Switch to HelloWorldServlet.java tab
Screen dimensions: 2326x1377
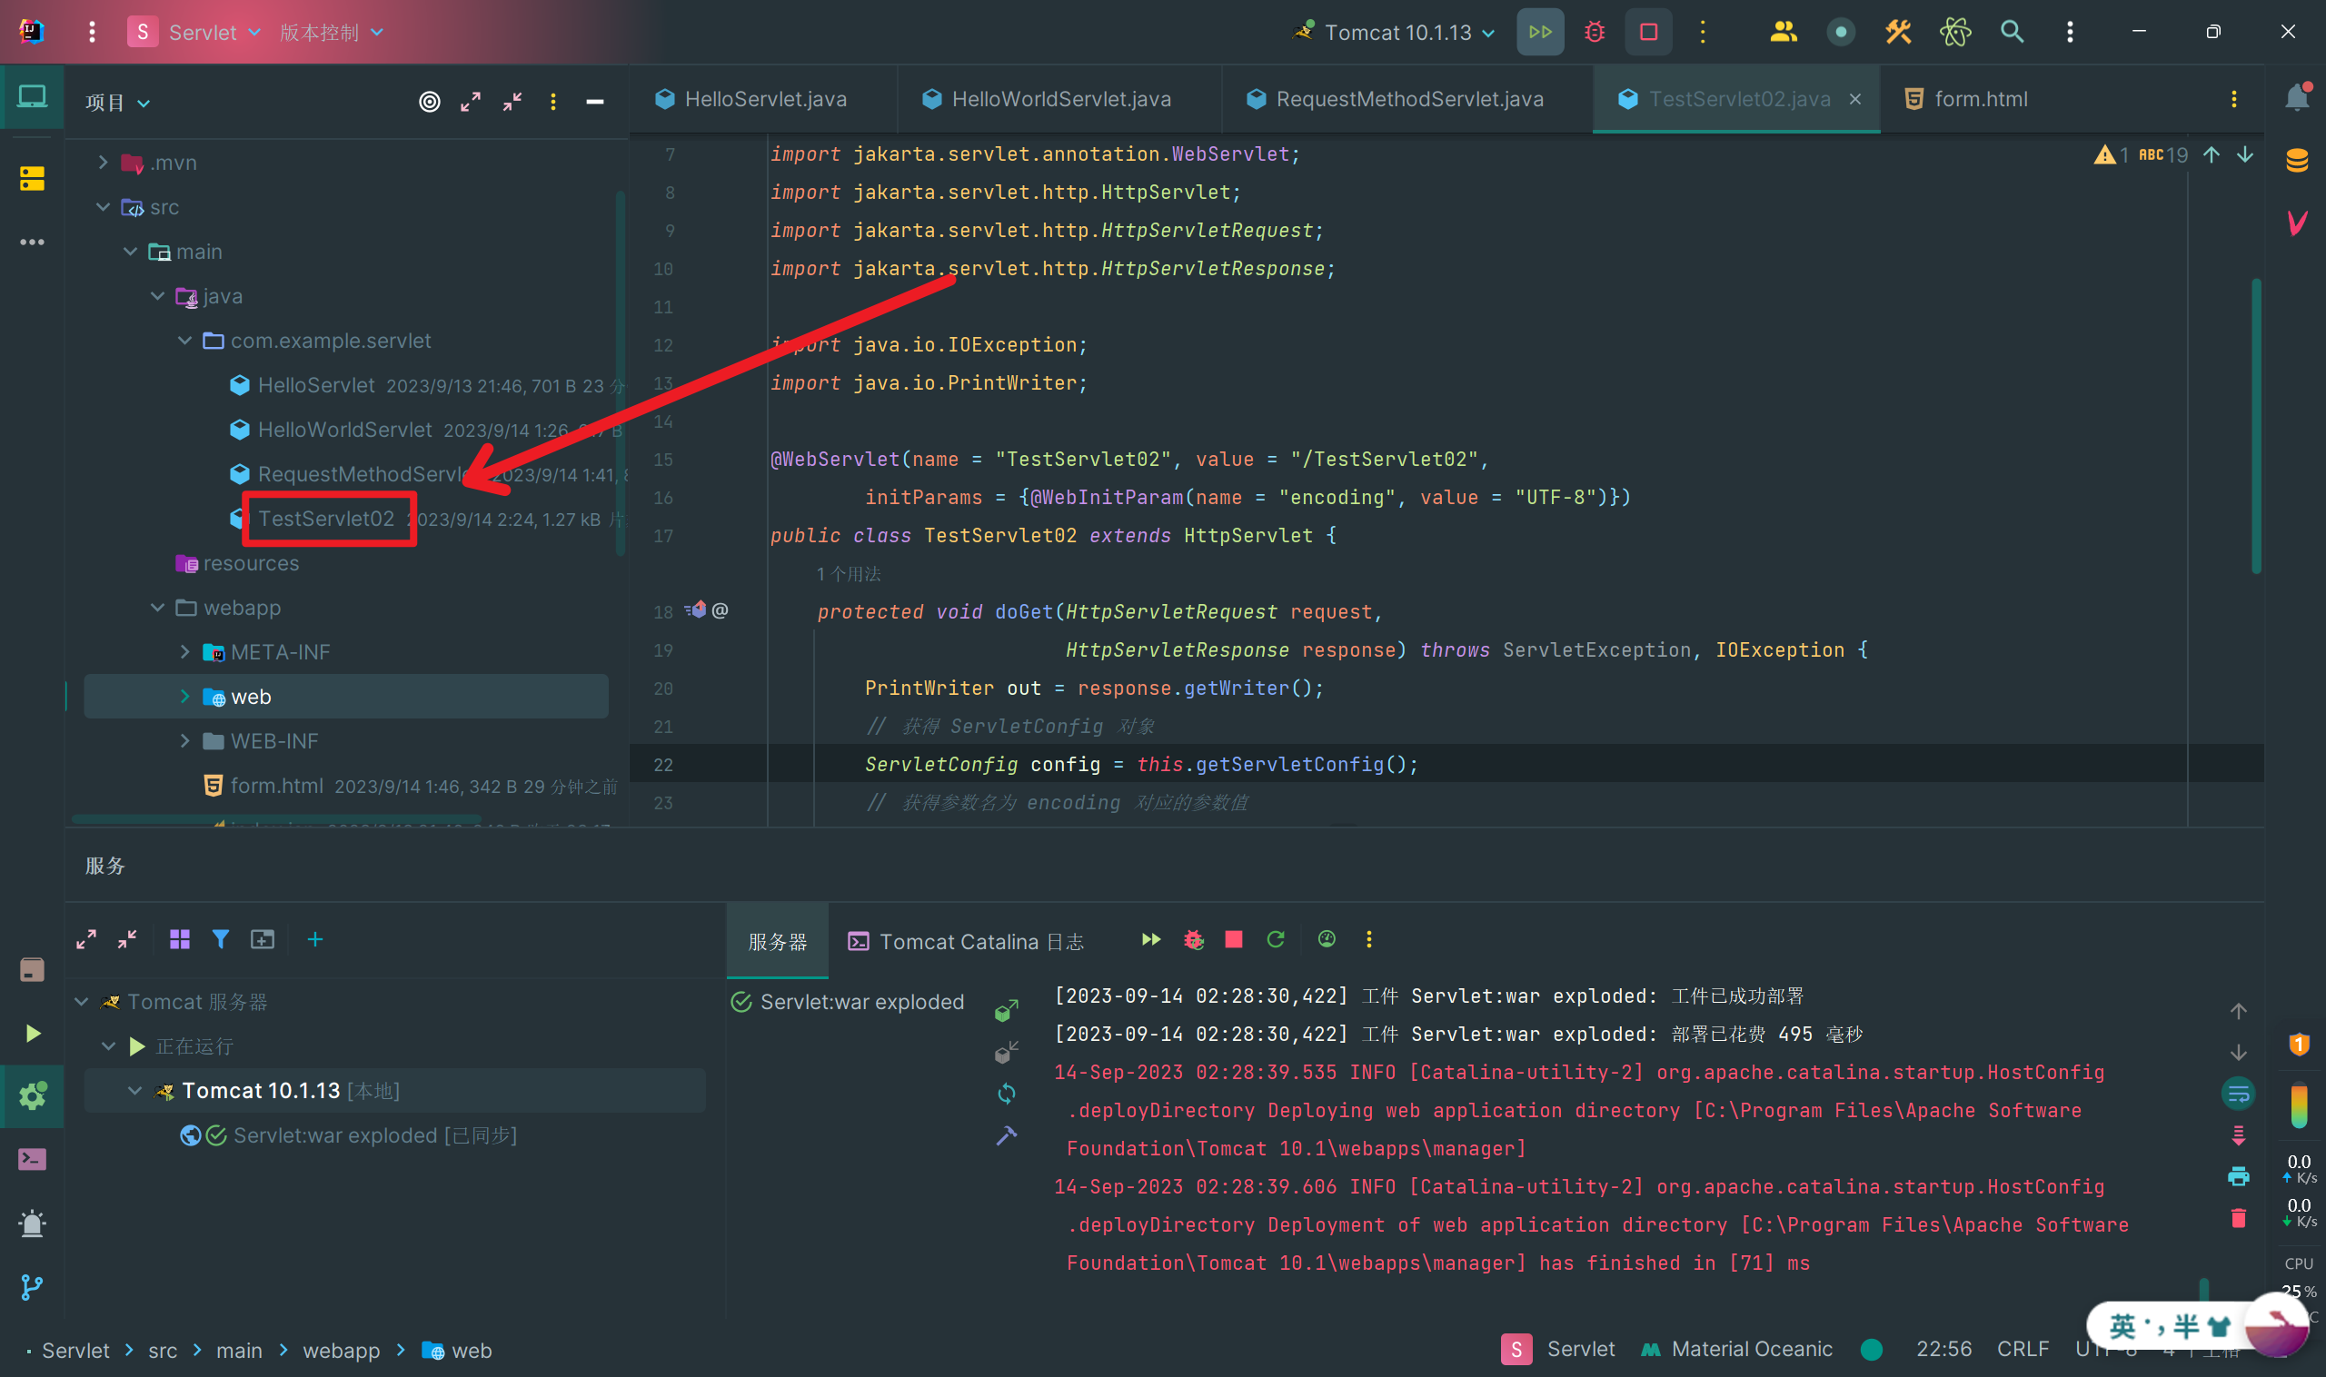[1060, 99]
